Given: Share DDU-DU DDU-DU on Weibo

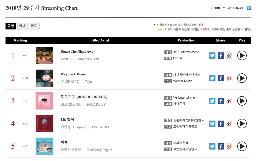Looking at the screenshot, I should tap(229, 101).
